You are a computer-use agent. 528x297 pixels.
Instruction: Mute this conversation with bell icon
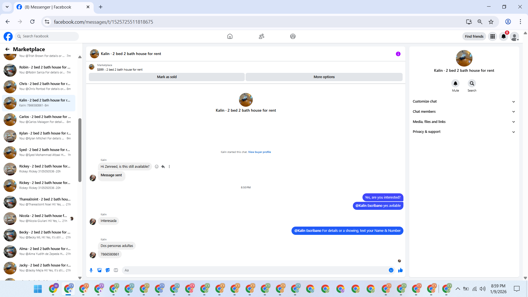pos(455,83)
